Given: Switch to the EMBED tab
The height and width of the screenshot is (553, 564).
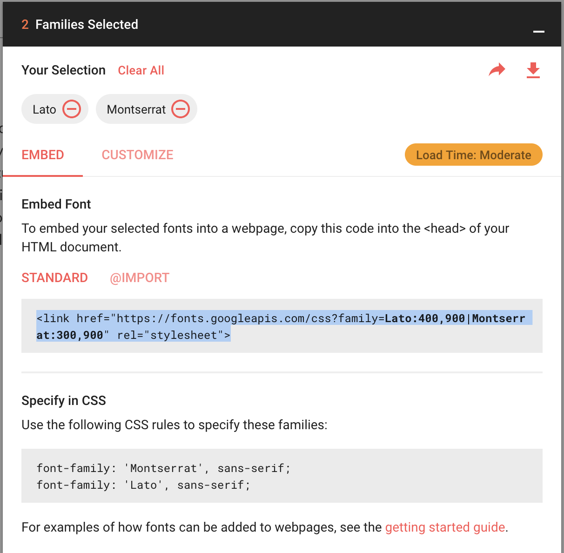Looking at the screenshot, I should 43,155.
